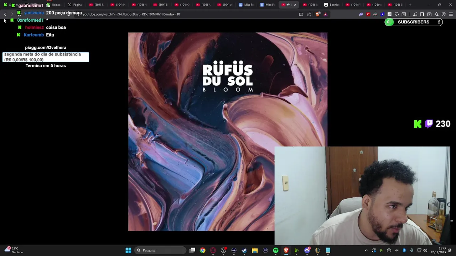Image resolution: width=456 pixels, height=256 pixels.
Task: Open the Notepad app from the taskbar
Action: (328, 250)
